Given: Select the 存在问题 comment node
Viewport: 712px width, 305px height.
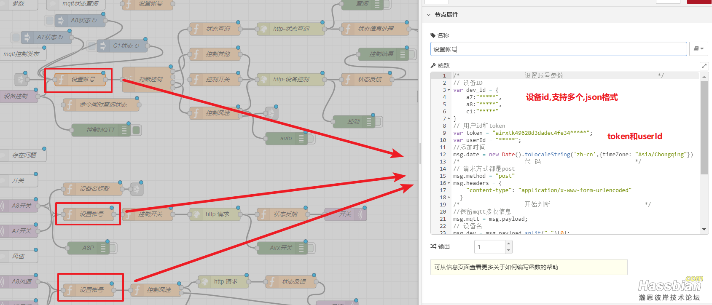Looking at the screenshot, I should [22, 155].
